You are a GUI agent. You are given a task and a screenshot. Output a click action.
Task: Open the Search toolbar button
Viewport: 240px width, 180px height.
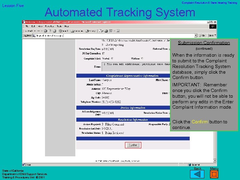pyautogui.click(x=64, y=31)
